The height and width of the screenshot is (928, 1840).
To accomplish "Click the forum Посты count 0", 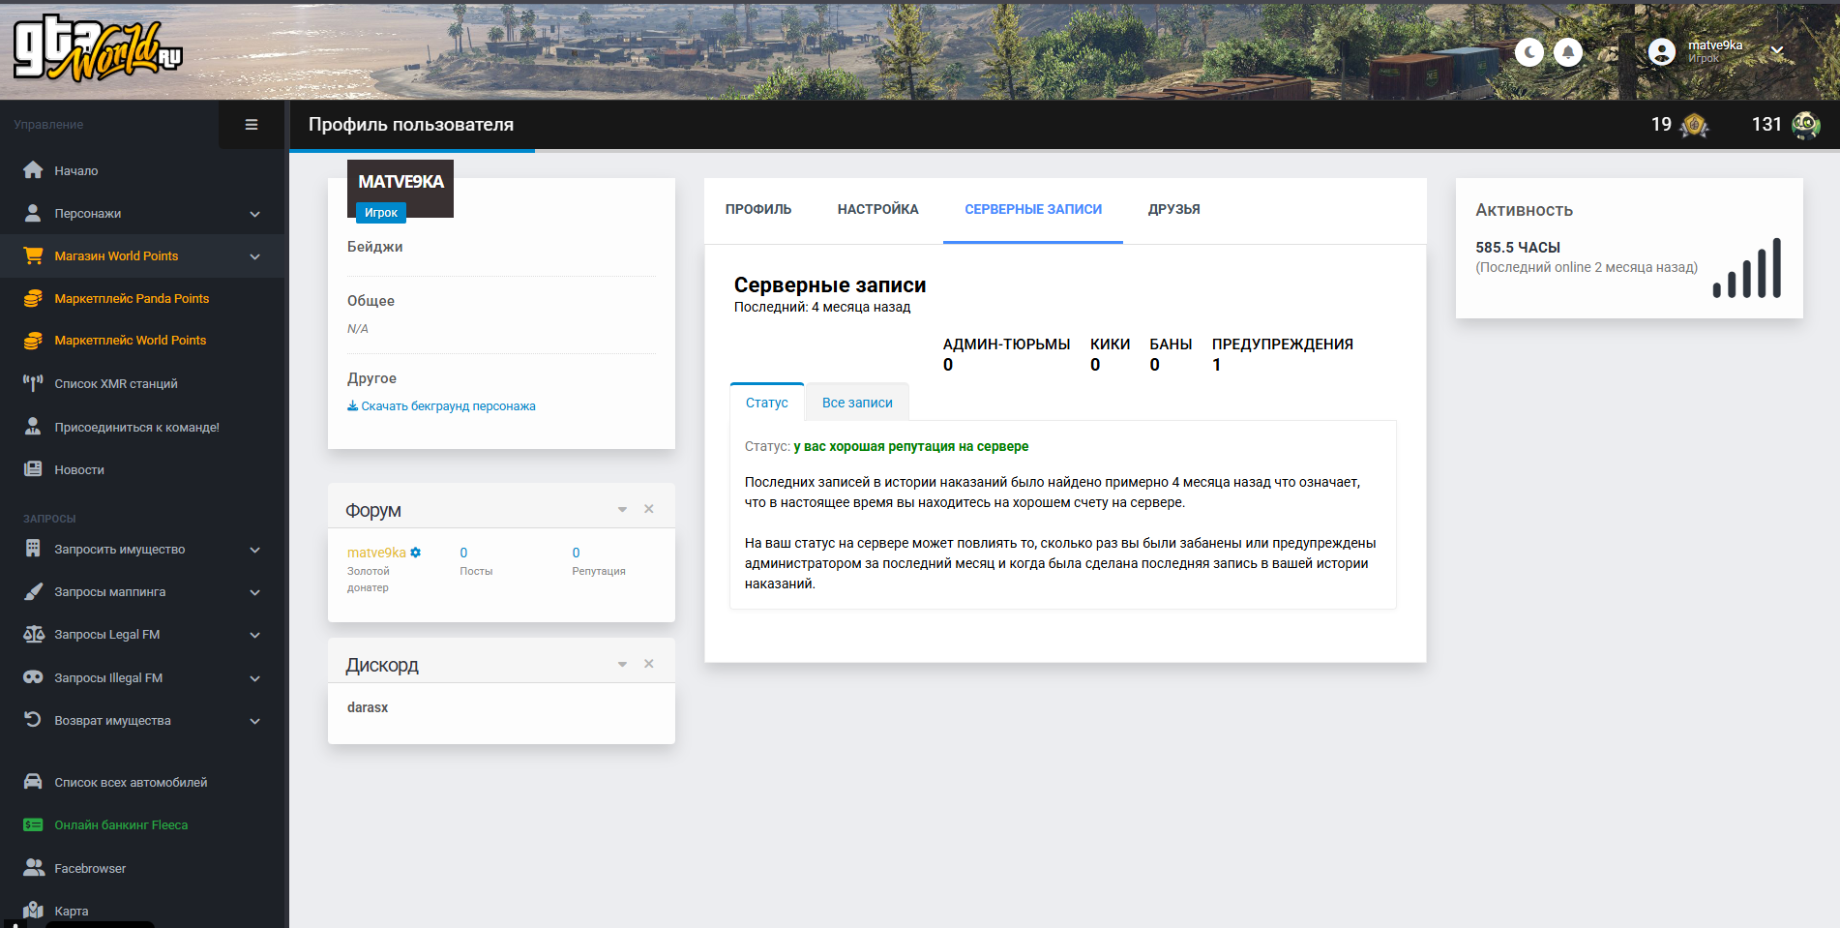I will 463,553.
